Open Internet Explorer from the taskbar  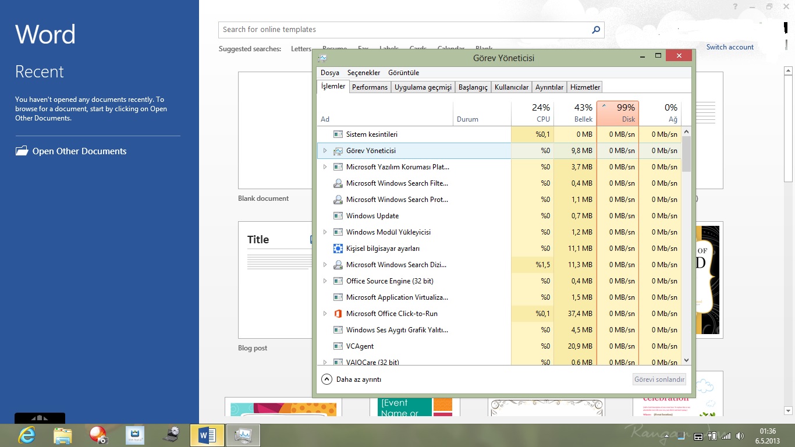pos(27,435)
